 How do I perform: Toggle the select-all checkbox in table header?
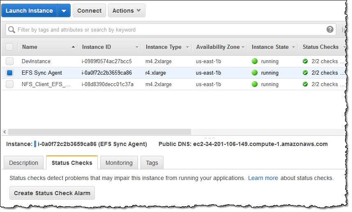point(9,47)
